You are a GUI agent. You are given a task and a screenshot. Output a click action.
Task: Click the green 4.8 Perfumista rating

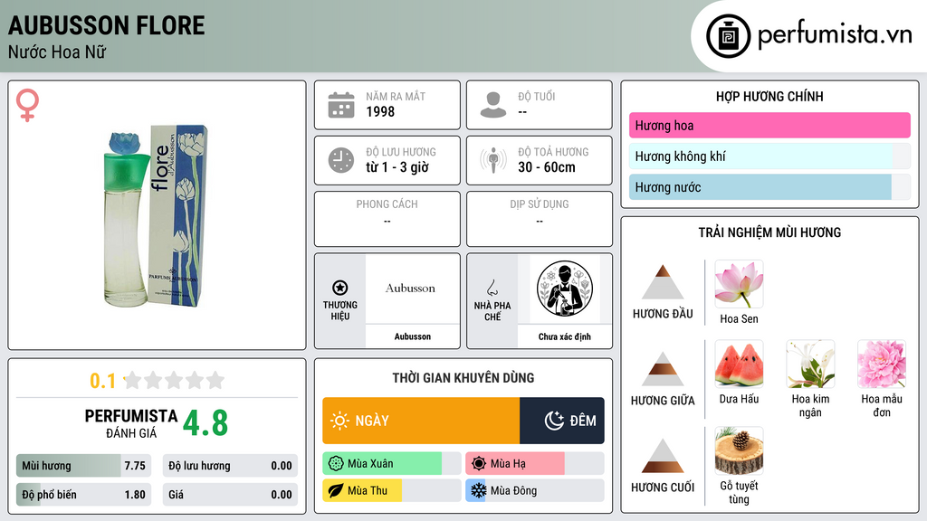(x=205, y=423)
